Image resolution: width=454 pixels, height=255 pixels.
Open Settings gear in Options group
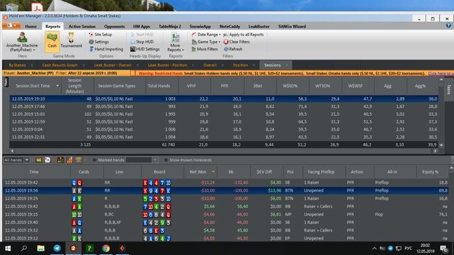[99, 41]
